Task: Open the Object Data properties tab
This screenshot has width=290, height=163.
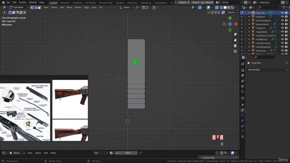Action: pos(243,131)
